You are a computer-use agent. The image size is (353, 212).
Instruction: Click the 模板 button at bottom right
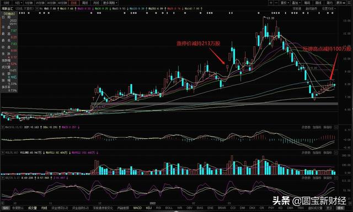point(340,208)
